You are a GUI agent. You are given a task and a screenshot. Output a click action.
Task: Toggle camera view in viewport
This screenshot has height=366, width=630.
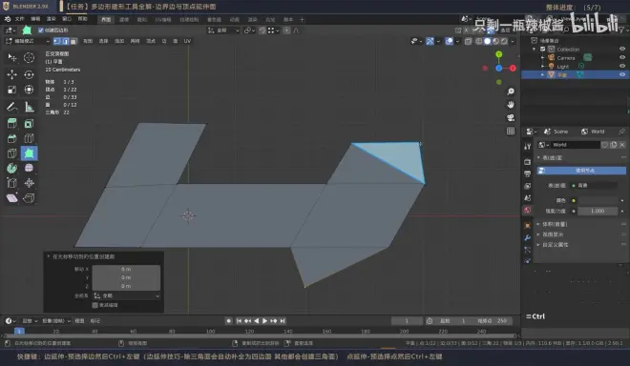(511, 117)
